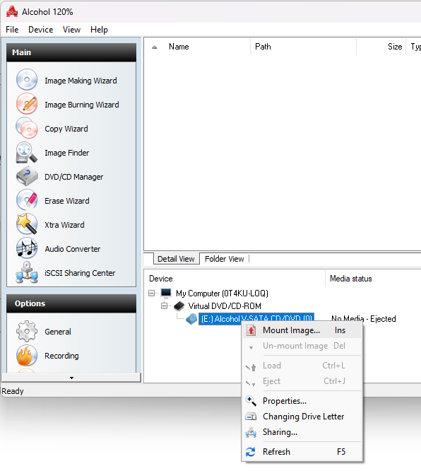Switch to the Detail View tab
Viewport: 421px width, 471px height.
(176, 259)
